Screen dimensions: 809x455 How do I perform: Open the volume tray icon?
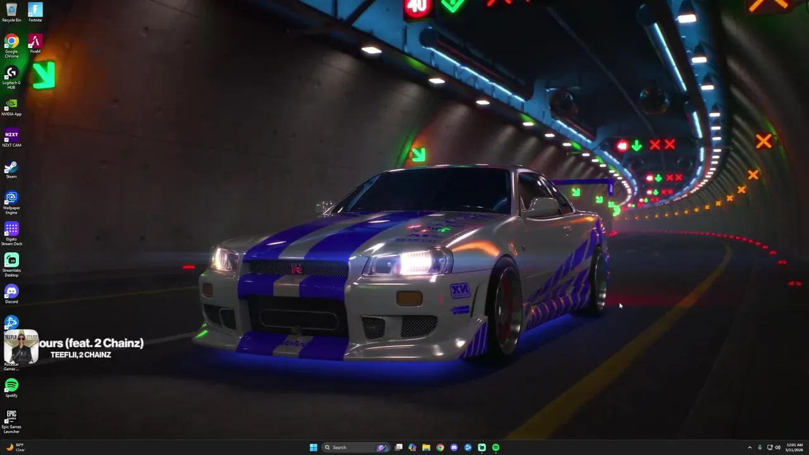[x=777, y=447]
